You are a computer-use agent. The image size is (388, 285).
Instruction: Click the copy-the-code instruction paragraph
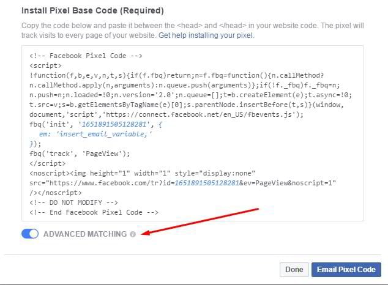click(191, 31)
